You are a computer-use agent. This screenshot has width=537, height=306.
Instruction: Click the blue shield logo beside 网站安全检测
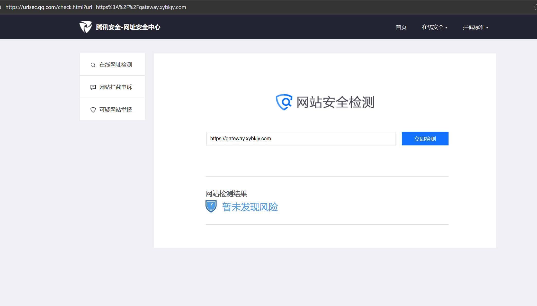tap(284, 102)
